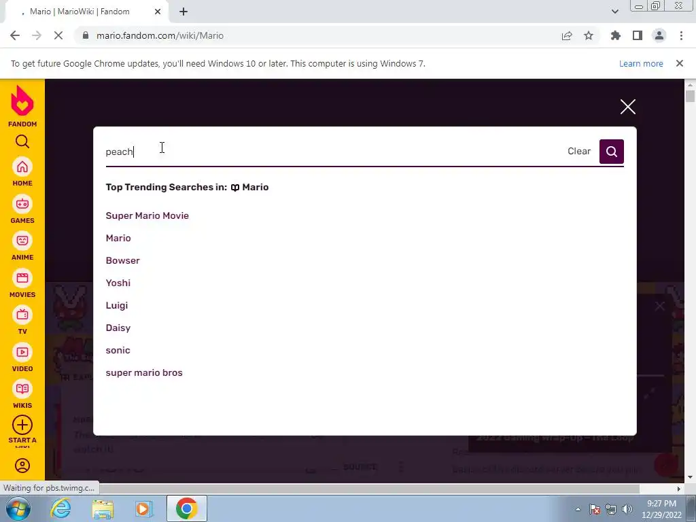Select trending search Mario
Image resolution: width=696 pixels, height=522 pixels.
[118, 239]
